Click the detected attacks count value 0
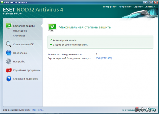The image size is (159, 114). (x=96, y=54)
